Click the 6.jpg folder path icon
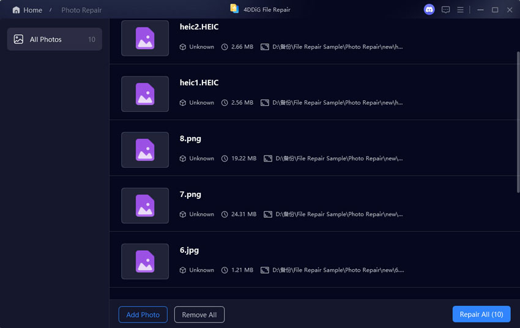The height and width of the screenshot is (328, 520). click(265, 270)
